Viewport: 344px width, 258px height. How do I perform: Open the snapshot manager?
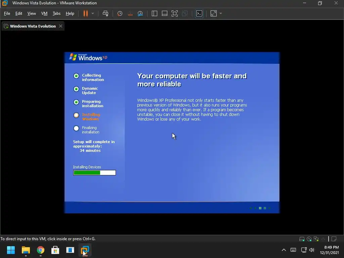point(140,13)
